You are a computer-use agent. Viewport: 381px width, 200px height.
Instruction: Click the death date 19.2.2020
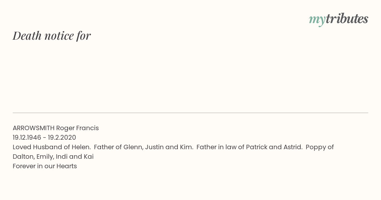tap(62, 137)
